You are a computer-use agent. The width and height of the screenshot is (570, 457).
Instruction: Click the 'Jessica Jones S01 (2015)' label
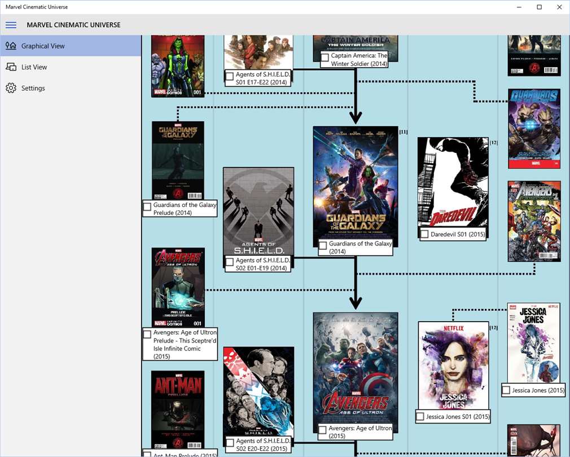pyautogui.click(x=458, y=417)
